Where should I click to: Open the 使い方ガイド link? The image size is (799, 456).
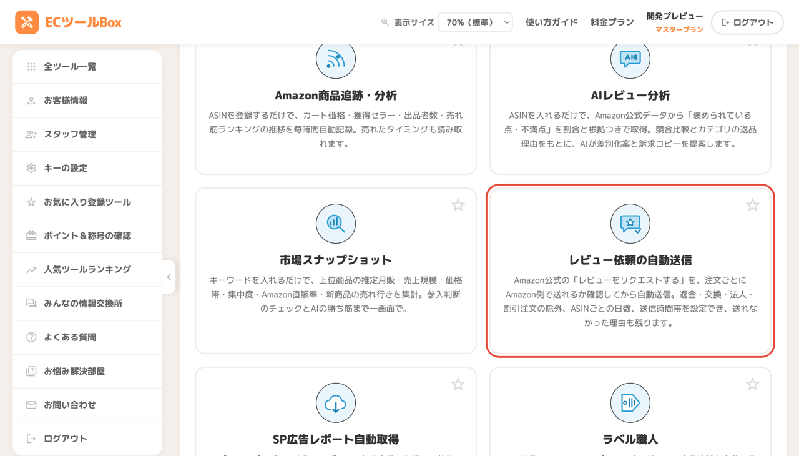(551, 22)
